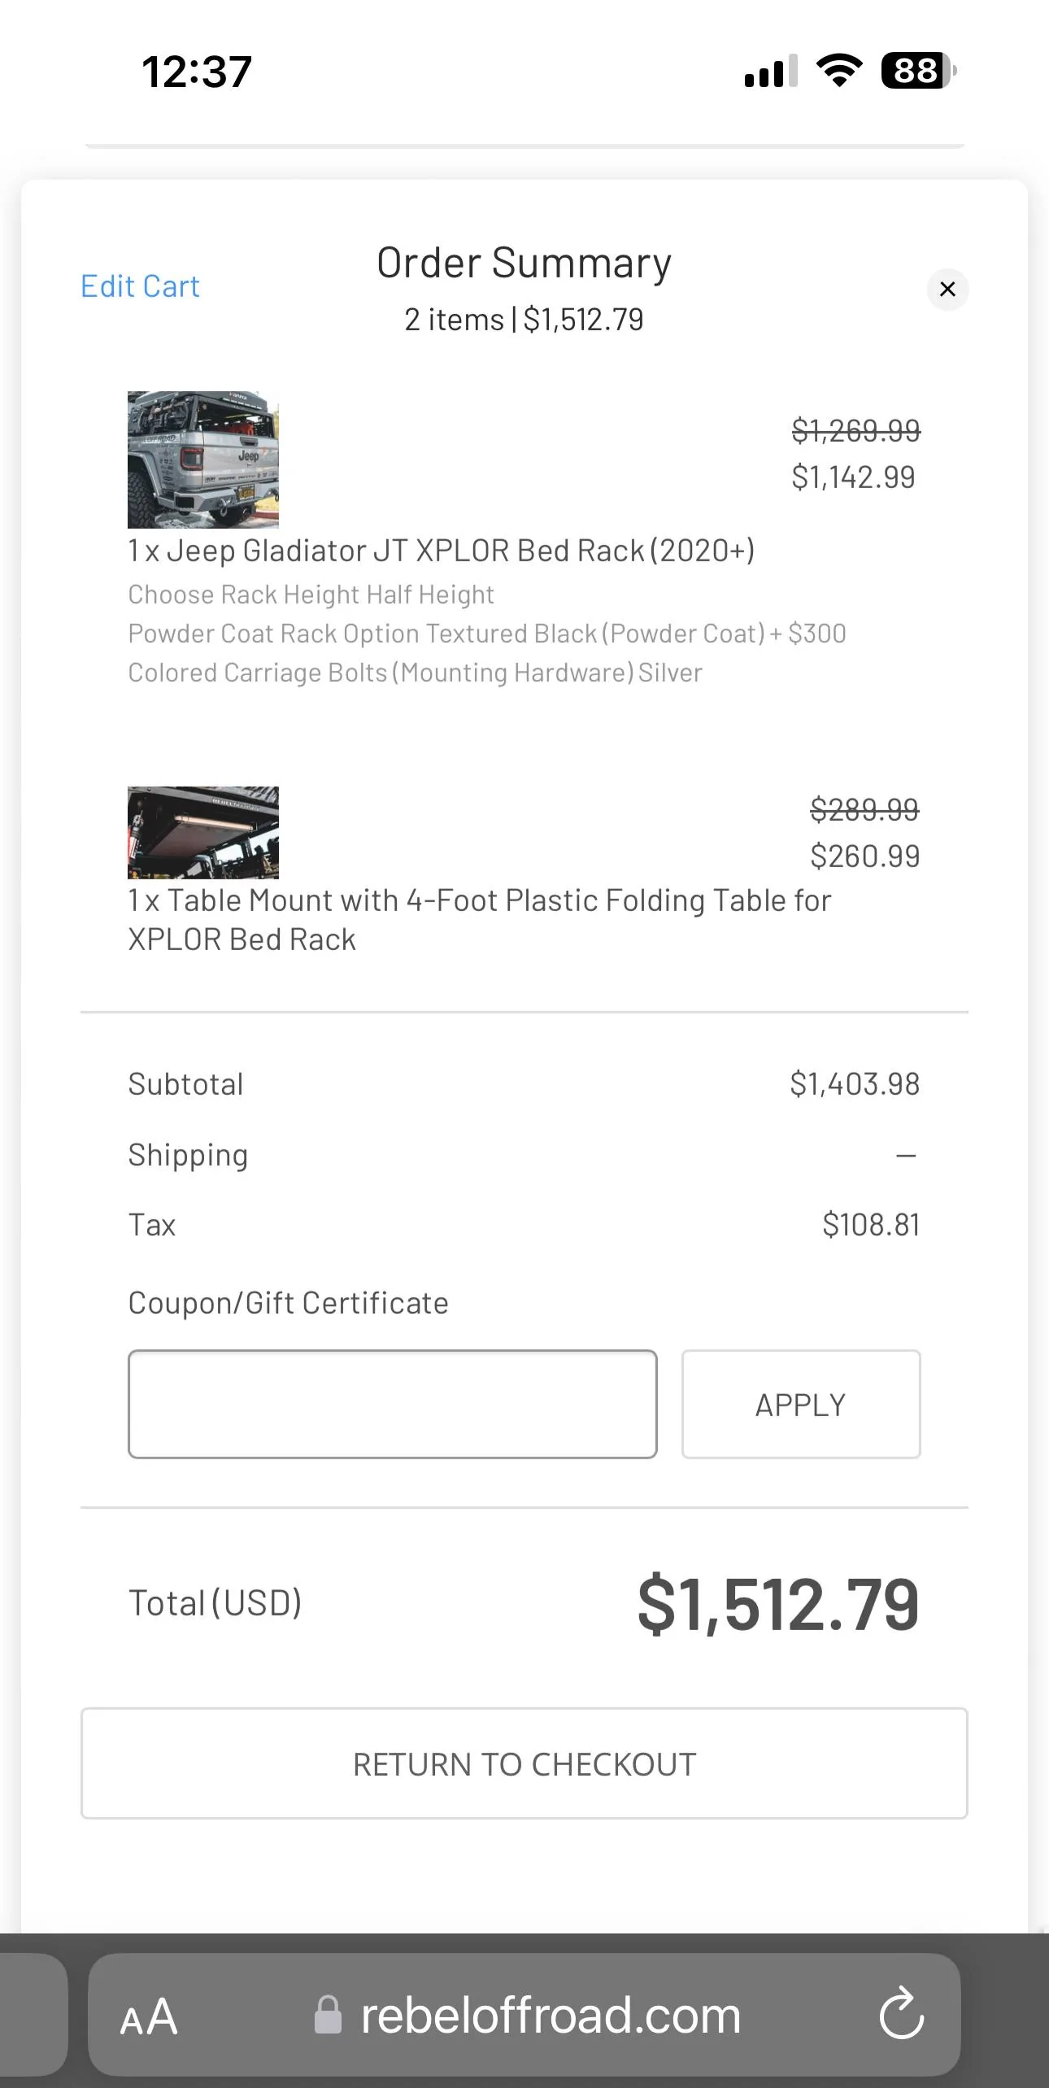
Task: Tap the cellular signal bars icon
Action: (771, 71)
